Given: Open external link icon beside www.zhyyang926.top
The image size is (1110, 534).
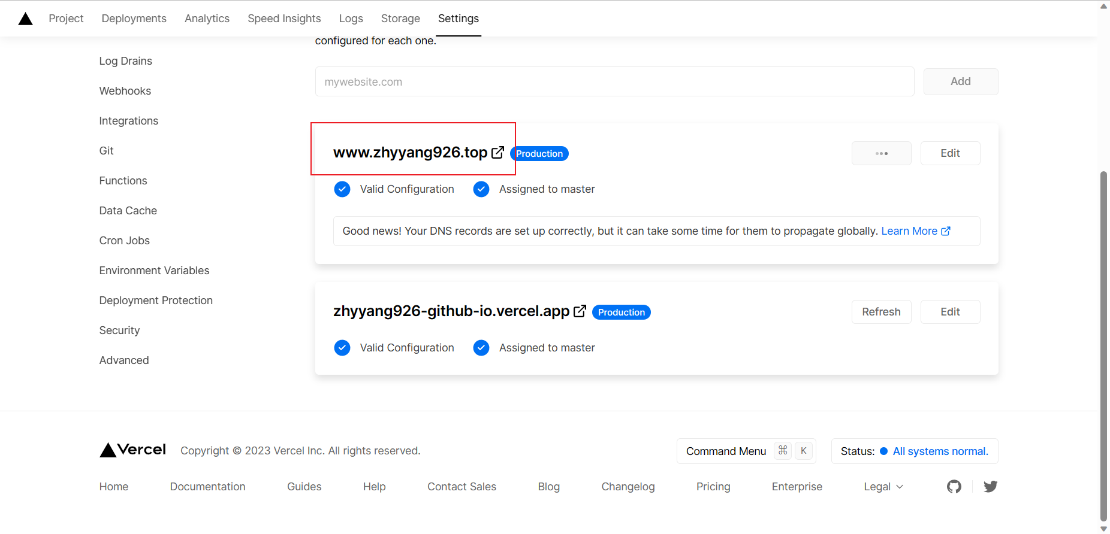Looking at the screenshot, I should click(497, 153).
